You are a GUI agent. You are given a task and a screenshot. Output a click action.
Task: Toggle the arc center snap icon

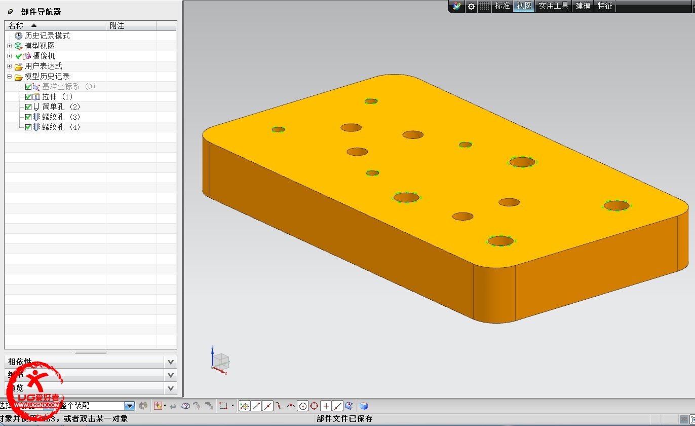click(302, 406)
